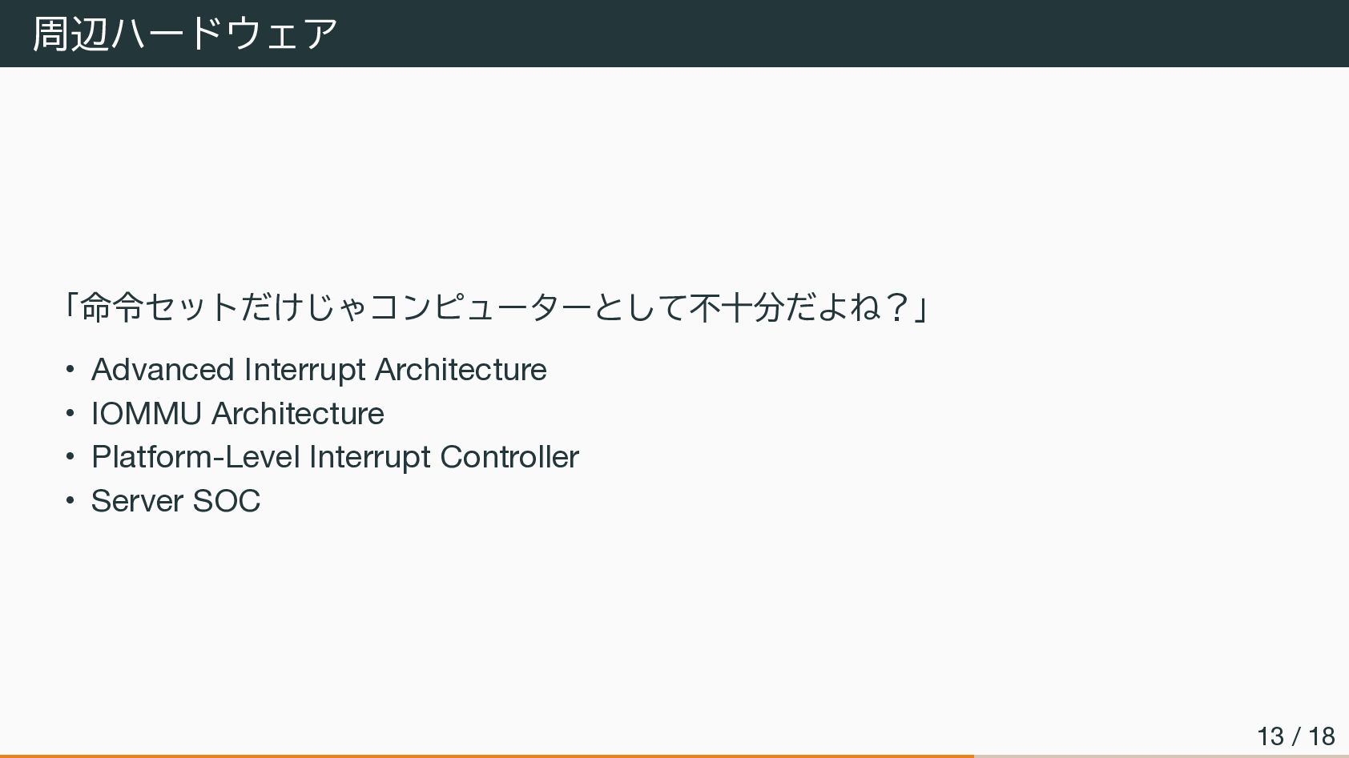
Task: Click the Platform-Level Interrupt Controller line
Action: coord(335,458)
